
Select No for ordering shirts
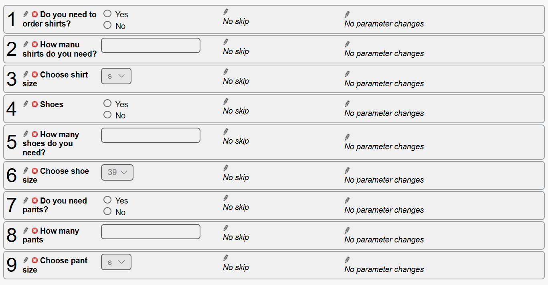tap(107, 25)
